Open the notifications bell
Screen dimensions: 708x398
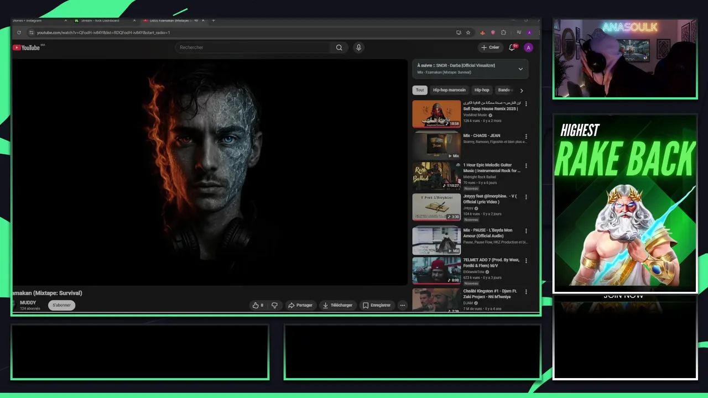pyautogui.click(x=512, y=48)
